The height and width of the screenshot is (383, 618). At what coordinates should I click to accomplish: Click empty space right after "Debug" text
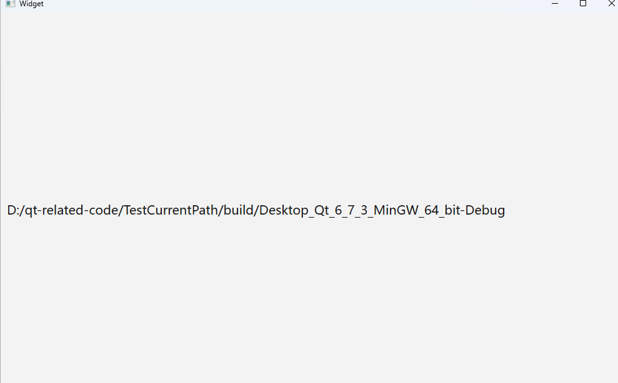click(x=560, y=210)
